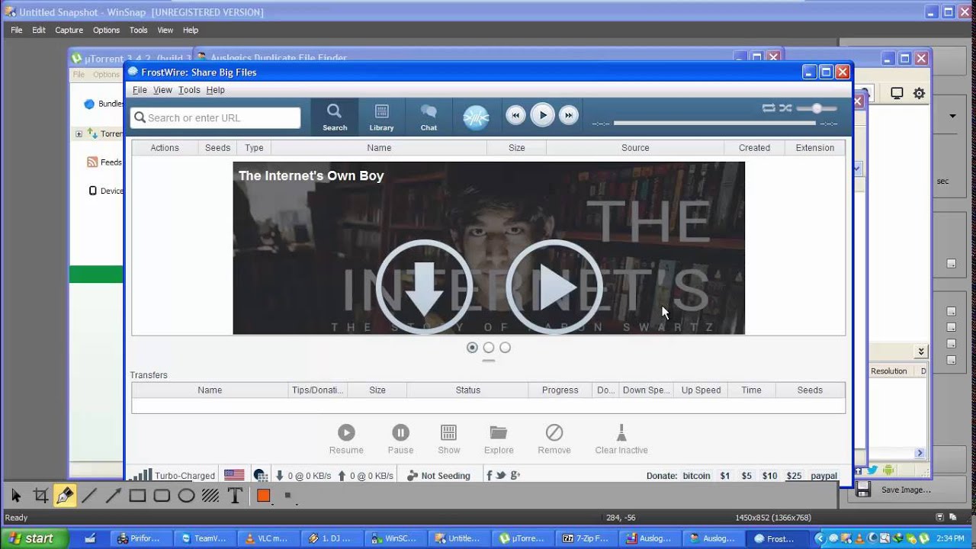Sort results by Extension column
The height and width of the screenshot is (549, 976).
click(x=815, y=148)
